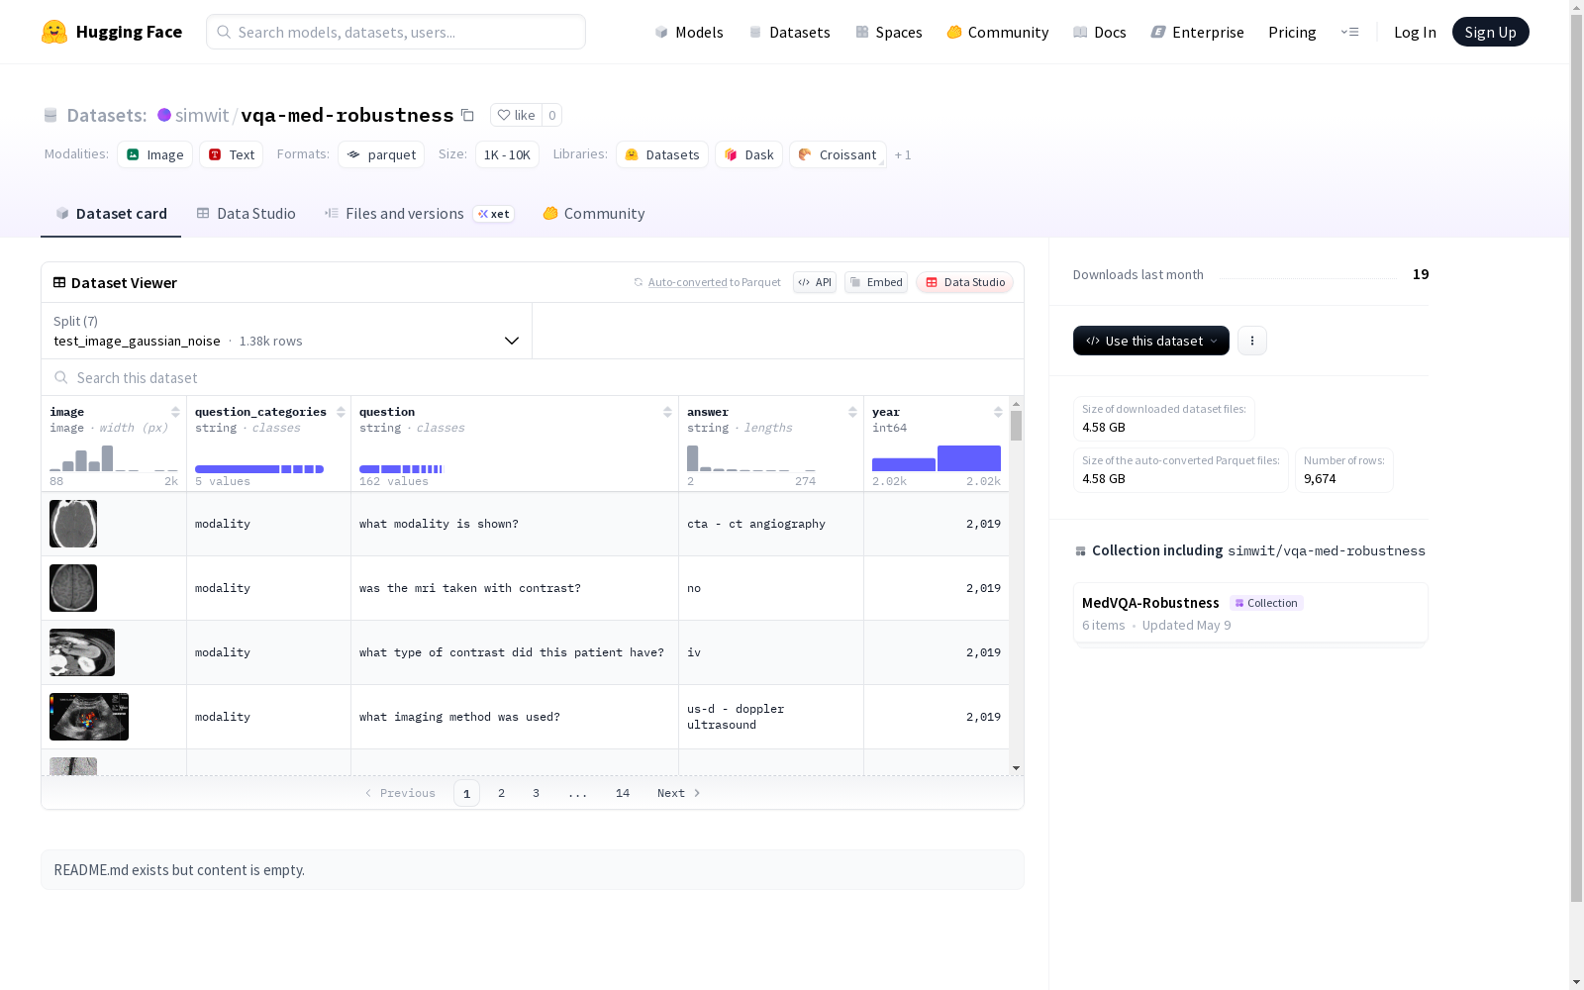Viewport: 1584px width, 990px height.
Task: Click Next page in pagination
Action: point(679,793)
